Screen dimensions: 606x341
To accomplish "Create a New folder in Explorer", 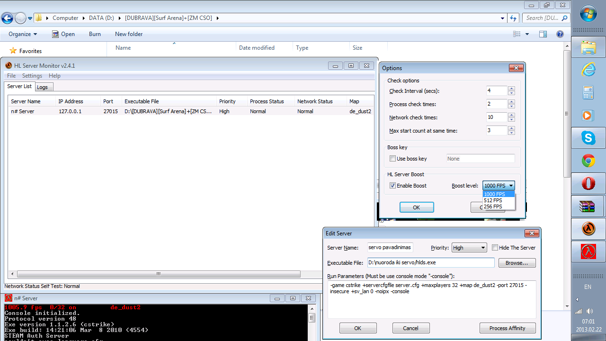I will (129, 34).
